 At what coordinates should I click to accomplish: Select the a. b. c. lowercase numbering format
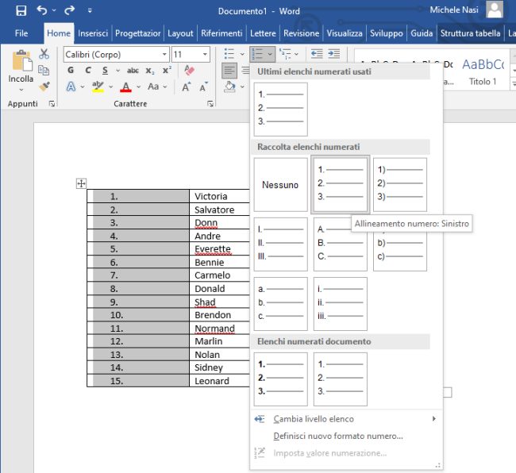click(x=281, y=304)
